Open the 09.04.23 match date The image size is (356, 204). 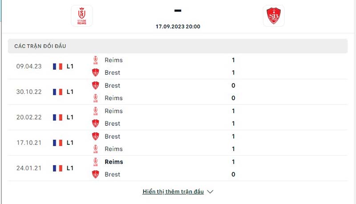(29, 66)
